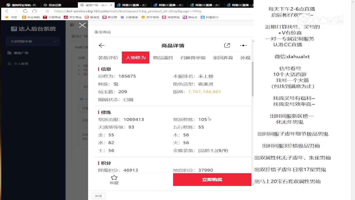The width and height of the screenshot is (355, 200).
Task: Switch to the 外观 tab
Action: (245, 57)
